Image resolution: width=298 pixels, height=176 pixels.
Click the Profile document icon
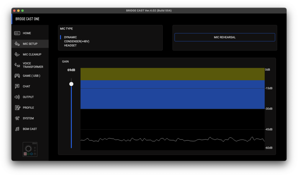tap(17, 108)
